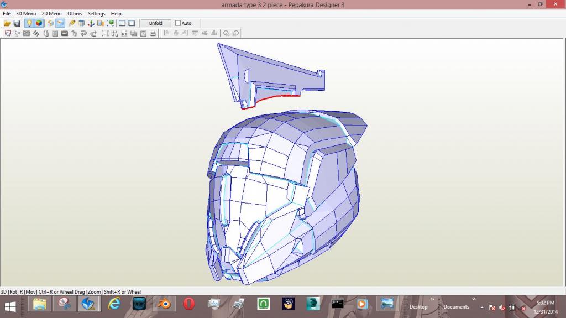Screen dimensions: 566x318
Task: Click the Open file folder icon
Action: [x=7, y=23]
